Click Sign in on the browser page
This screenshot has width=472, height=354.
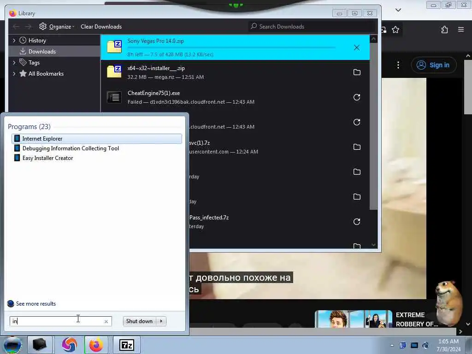pos(434,65)
